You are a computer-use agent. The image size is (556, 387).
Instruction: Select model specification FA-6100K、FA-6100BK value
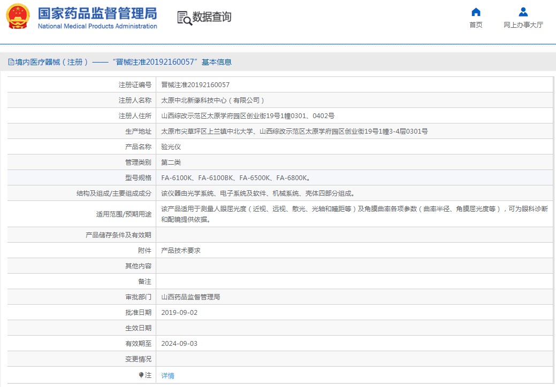coord(236,178)
